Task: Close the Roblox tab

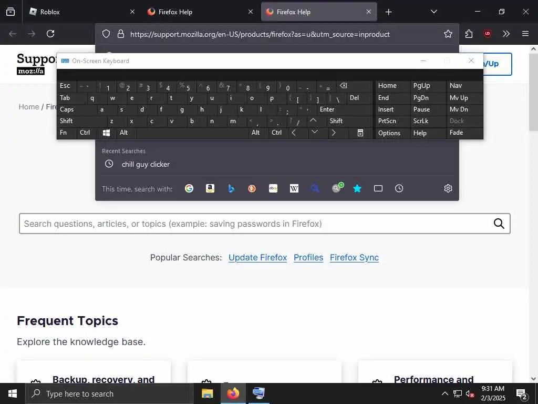Action: click(132, 12)
